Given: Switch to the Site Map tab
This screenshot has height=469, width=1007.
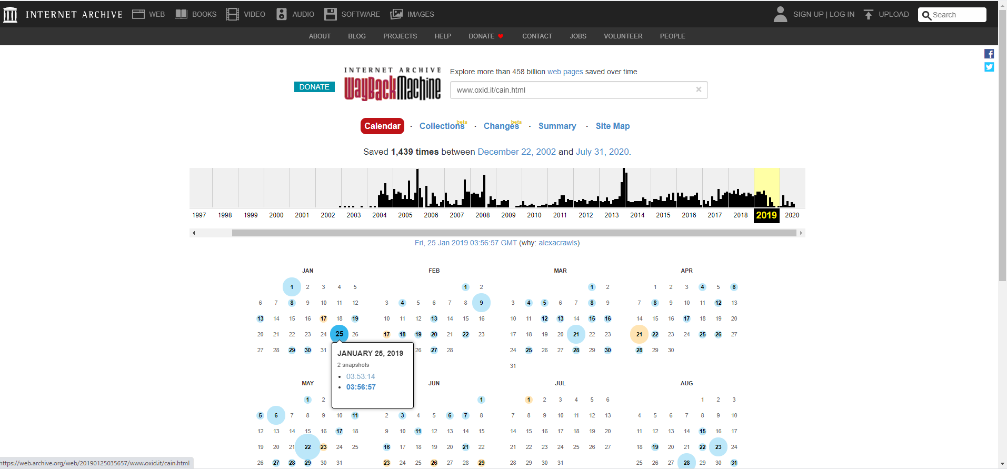Looking at the screenshot, I should (613, 126).
